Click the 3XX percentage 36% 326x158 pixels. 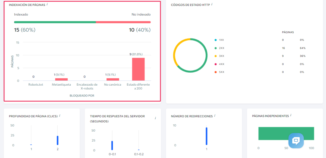(302, 56)
